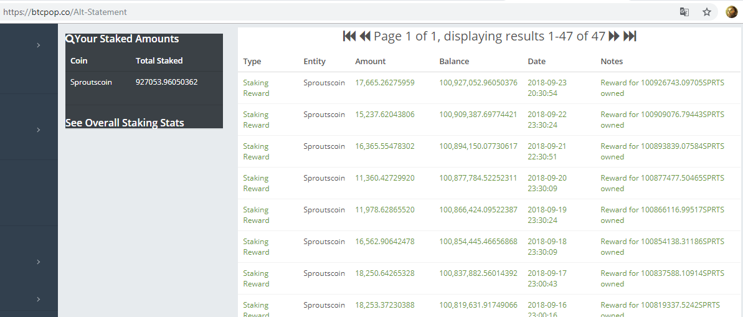Click the date 2018-09-17 23:00:43

(547, 278)
